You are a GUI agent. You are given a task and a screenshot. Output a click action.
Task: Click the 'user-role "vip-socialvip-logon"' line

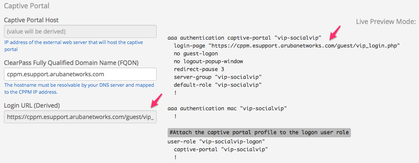[216, 141]
